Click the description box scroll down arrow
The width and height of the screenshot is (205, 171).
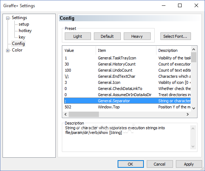[x=193, y=147]
